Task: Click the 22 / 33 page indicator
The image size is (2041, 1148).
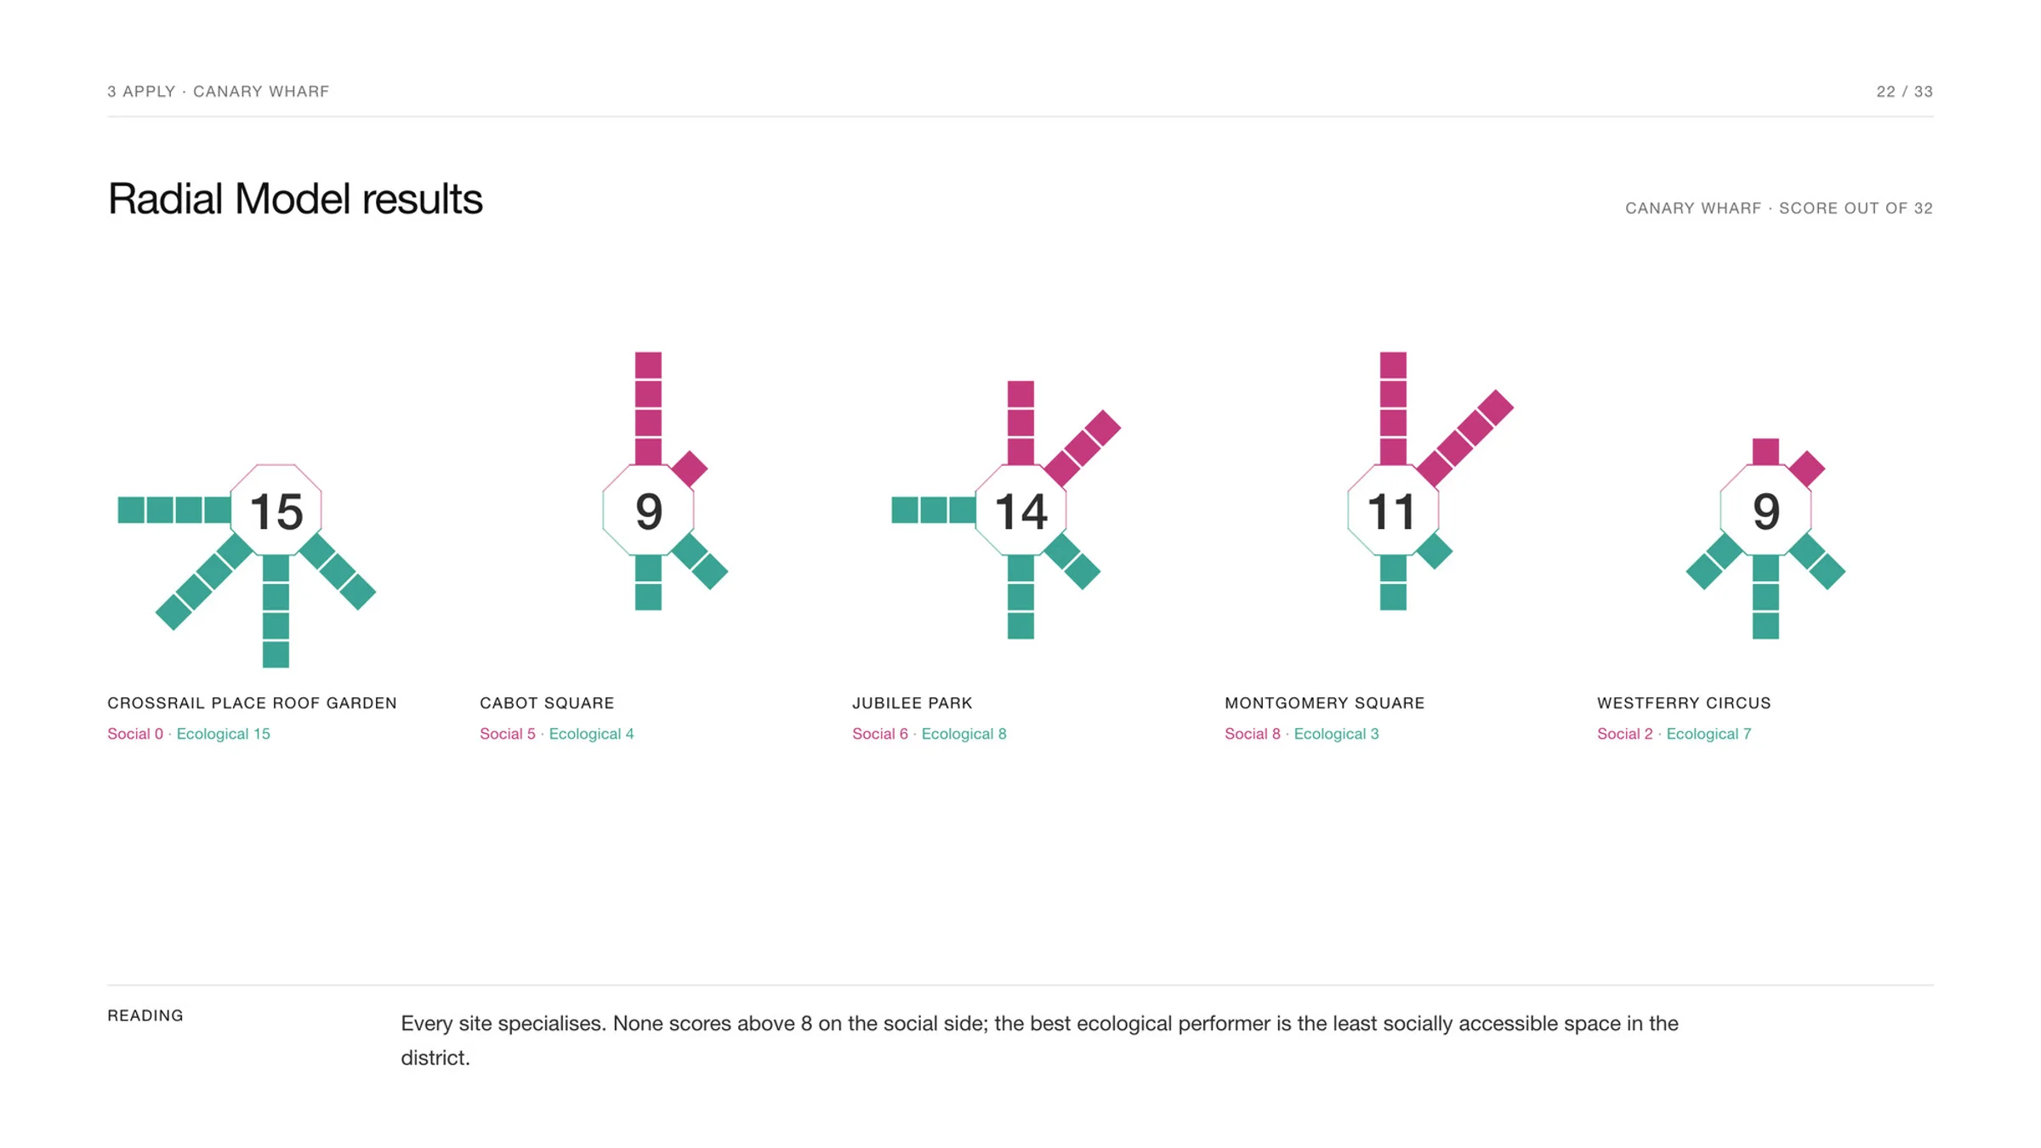Action: (x=1905, y=91)
